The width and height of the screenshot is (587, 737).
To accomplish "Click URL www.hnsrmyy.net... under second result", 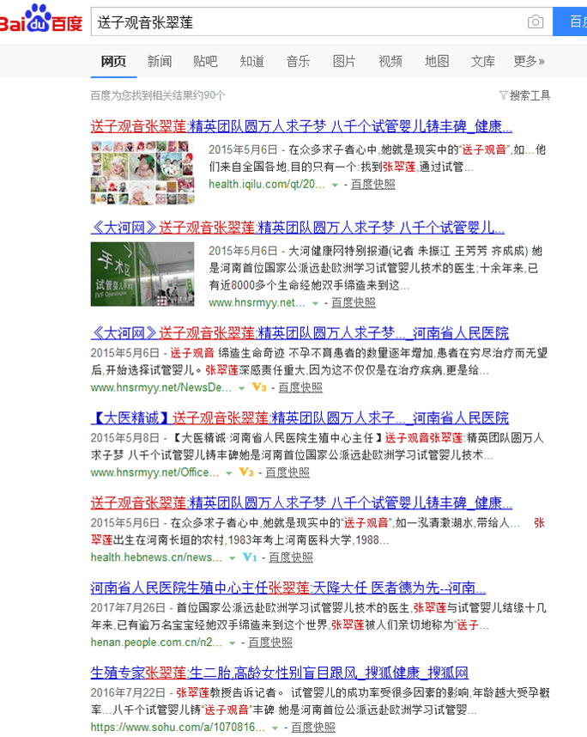I will click(x=257, y=302).
